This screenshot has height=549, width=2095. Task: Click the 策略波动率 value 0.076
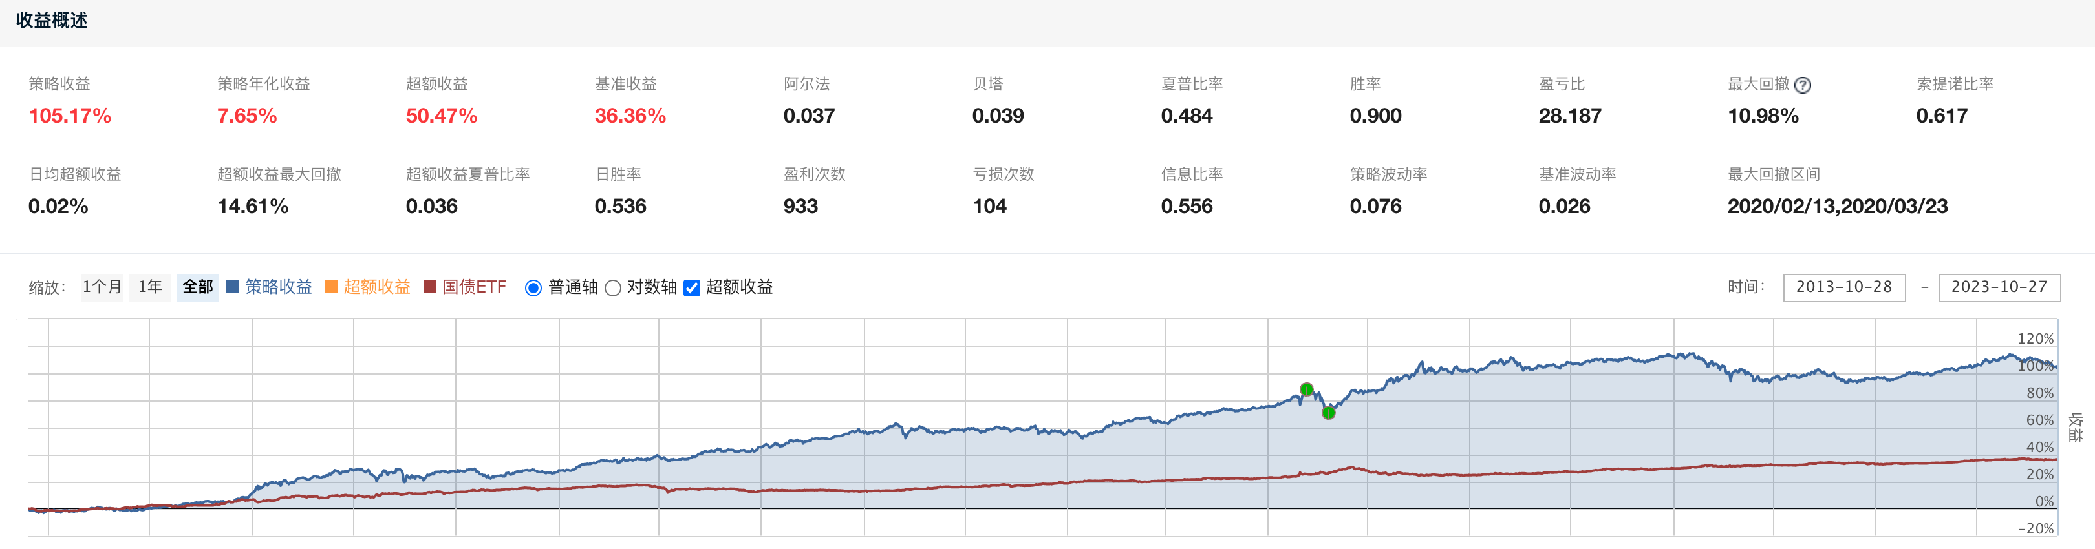[1375, 206]
